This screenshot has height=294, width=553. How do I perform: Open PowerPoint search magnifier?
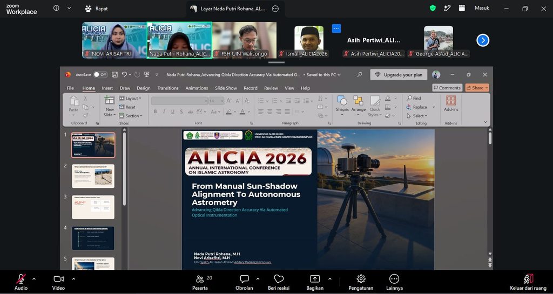click(x=359, y=74)
